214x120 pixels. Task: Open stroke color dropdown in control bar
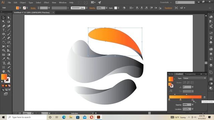[x=27, y=8]
